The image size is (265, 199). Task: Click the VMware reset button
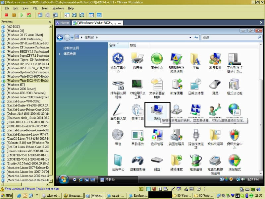[x=29, y=15]
